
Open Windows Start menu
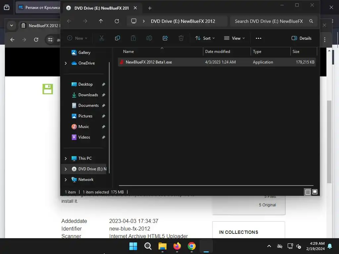pyautogui.click(x=133, y=246)
